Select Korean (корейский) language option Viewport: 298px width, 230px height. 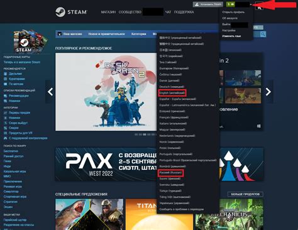click(x=171, y=56)
